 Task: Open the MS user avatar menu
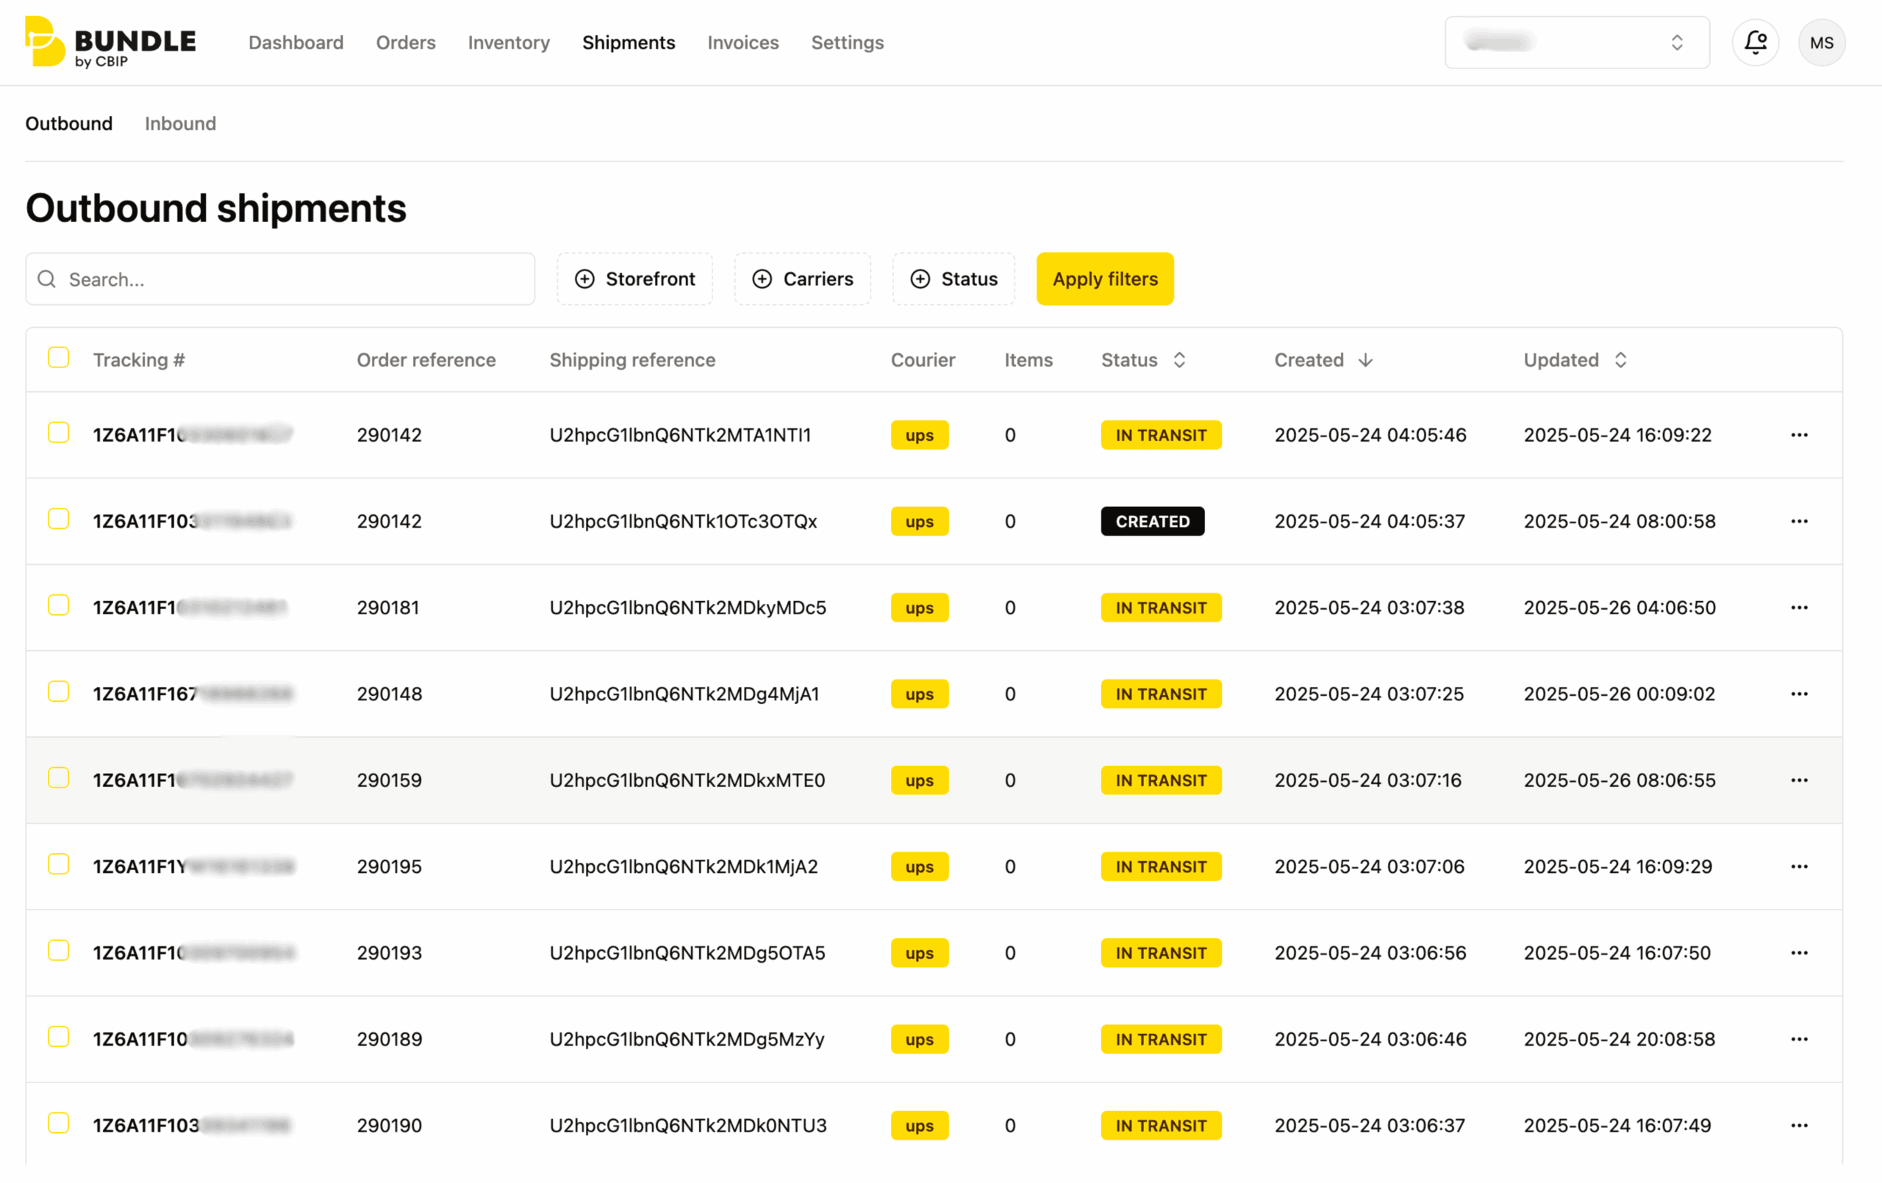[x=1821, y=42]
